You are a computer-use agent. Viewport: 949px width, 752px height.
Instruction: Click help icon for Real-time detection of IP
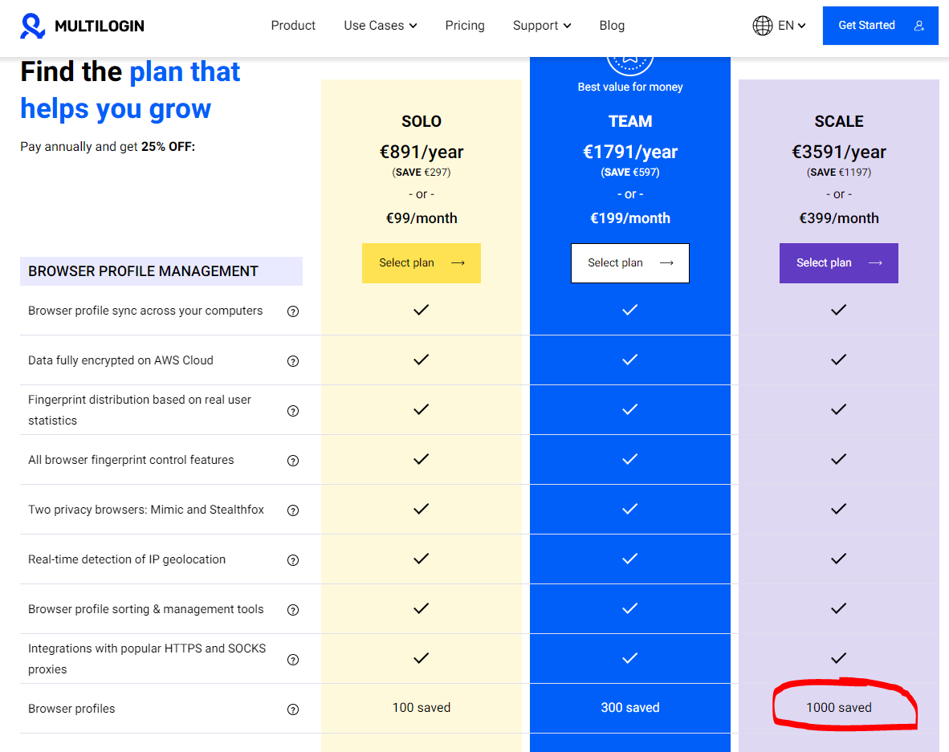pyautogui.click(x=293, y=560)
